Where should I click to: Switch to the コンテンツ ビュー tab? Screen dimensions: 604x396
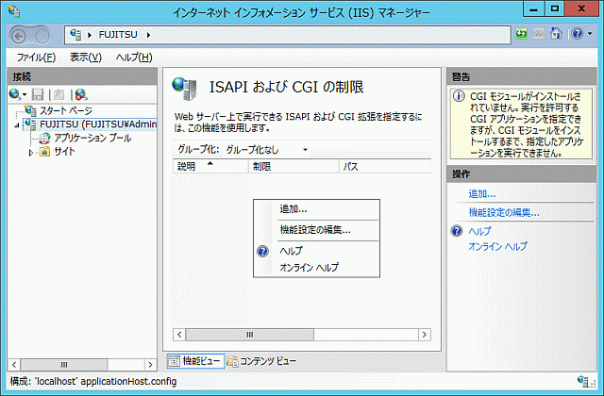(261, 361)
